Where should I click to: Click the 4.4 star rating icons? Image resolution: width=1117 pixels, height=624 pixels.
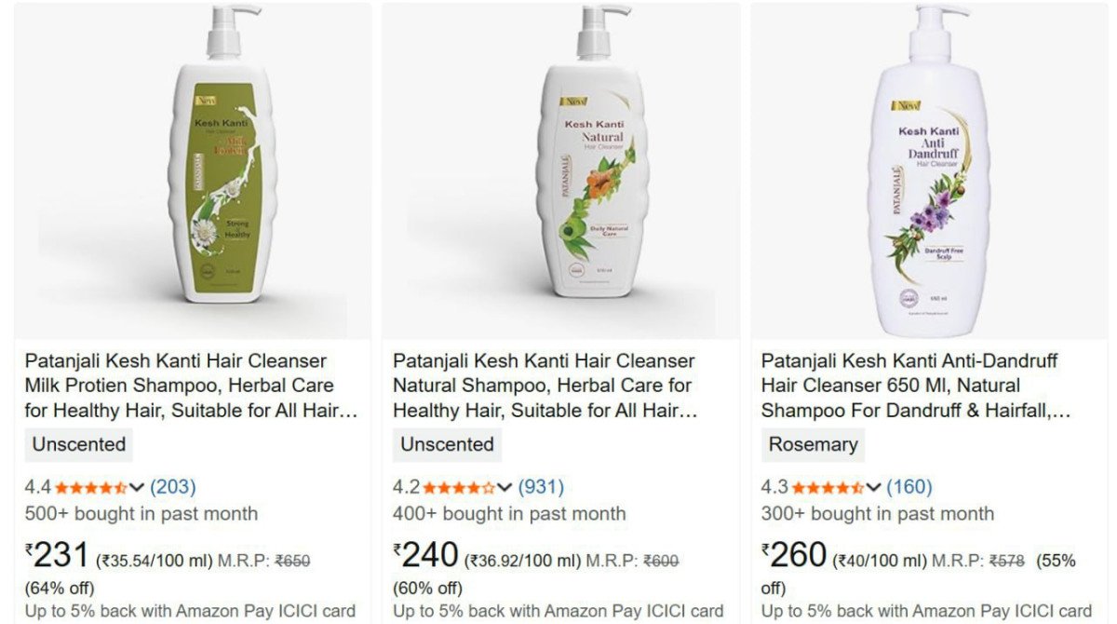[90, 487]
